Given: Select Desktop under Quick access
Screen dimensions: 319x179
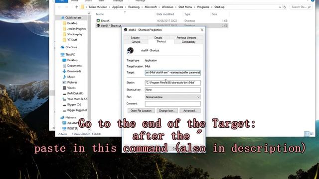Looking at the screenshot, I should [72, 23].
